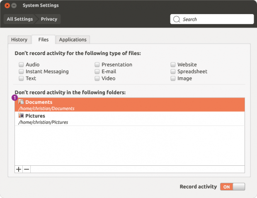Focus the Search input field
The height and width of the screenshot is (198, 257).
pyautogui.click(x=212, y=19)
